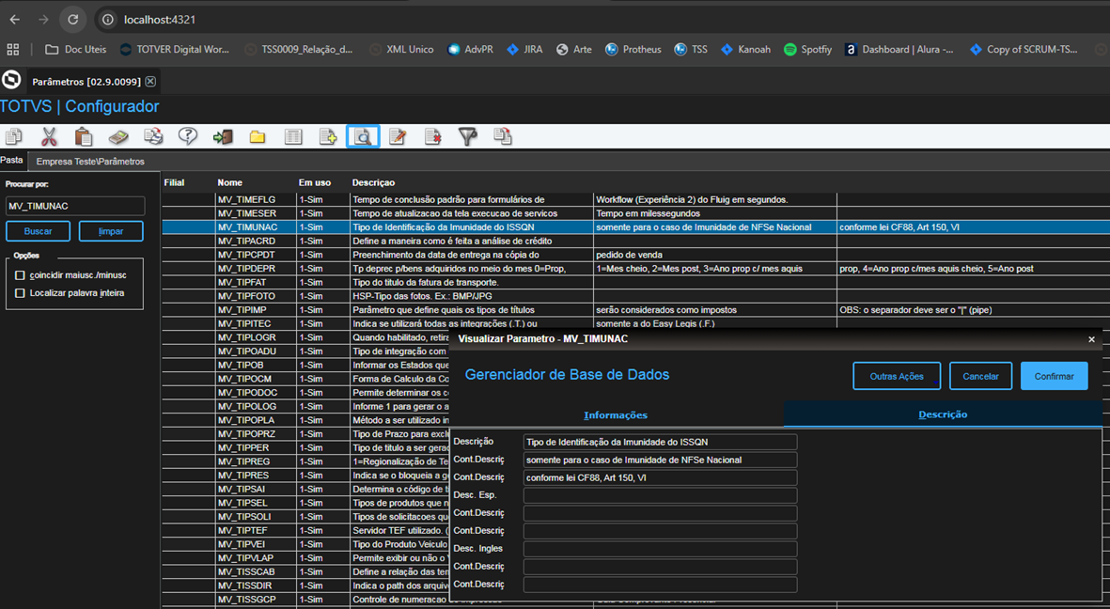
Task: Open the JIRA bookmark
Action: (x=524, y=50)
